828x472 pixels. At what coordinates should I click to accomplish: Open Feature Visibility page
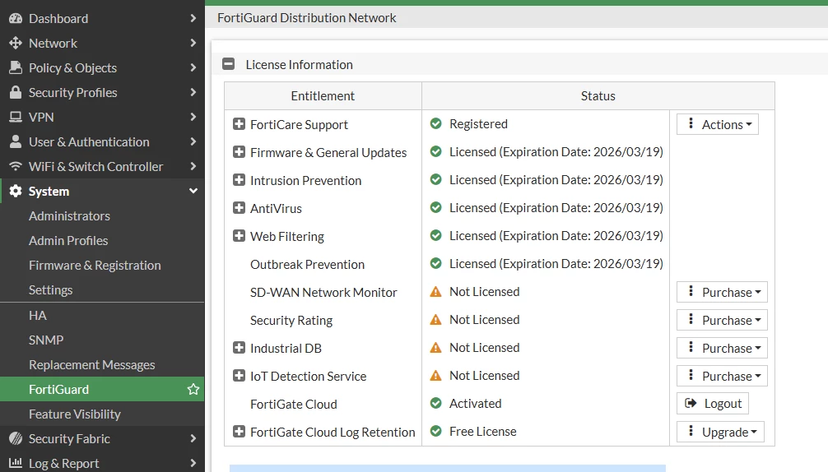click(102, 414)
